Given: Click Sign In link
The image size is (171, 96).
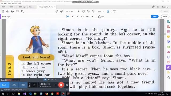Looking at the screenshot, I should [165, 7].
